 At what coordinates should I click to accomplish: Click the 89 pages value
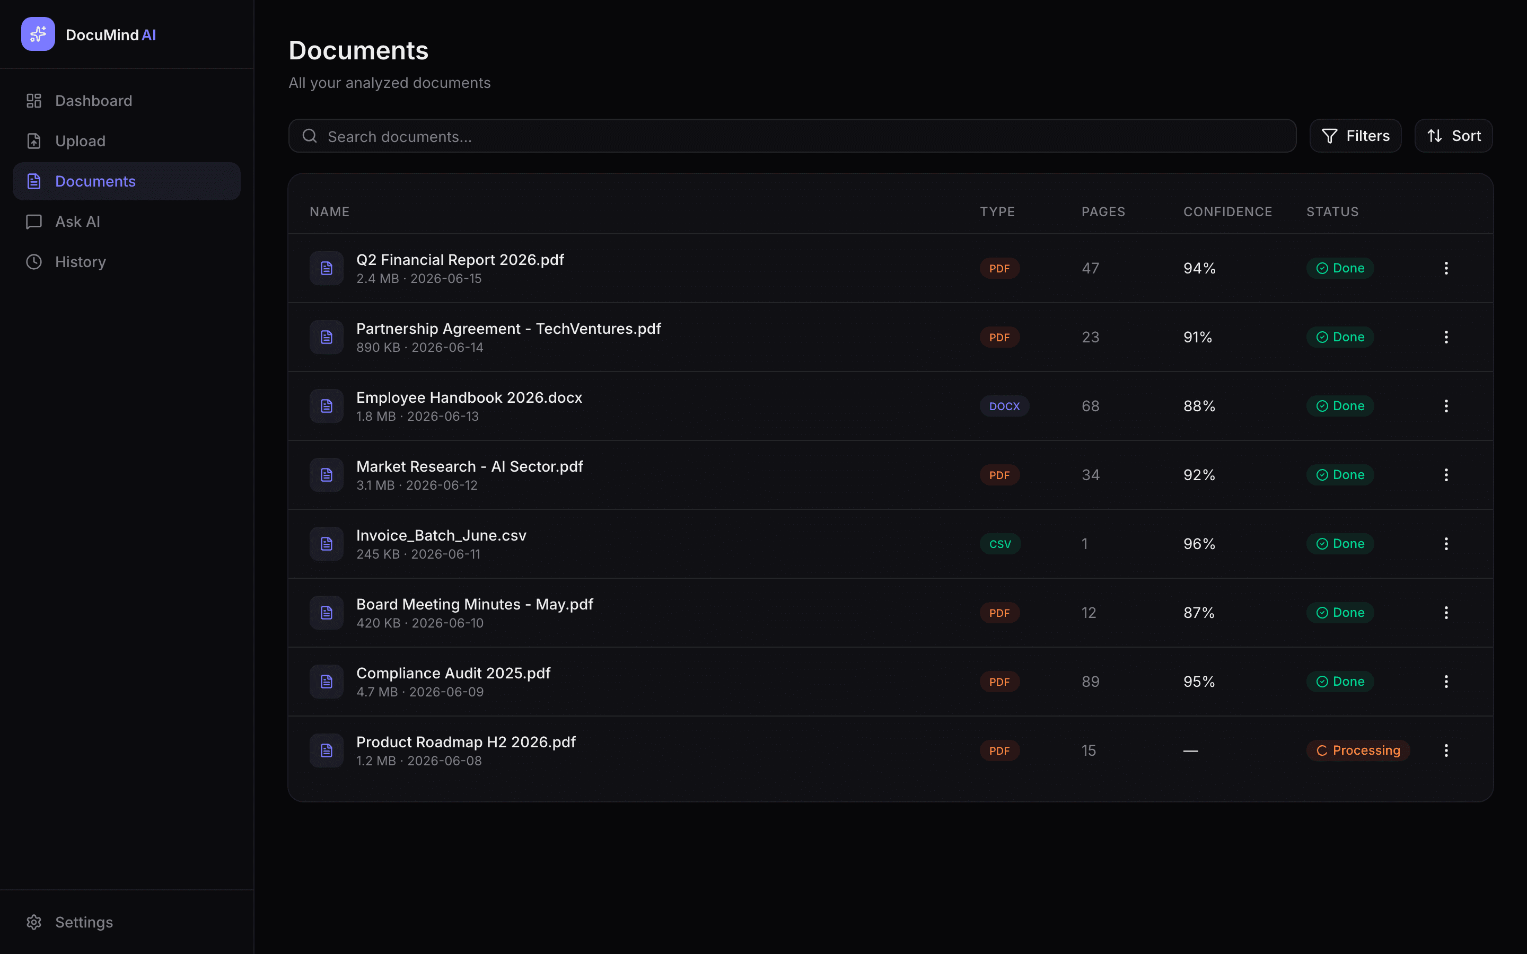tap(1090, 682)
